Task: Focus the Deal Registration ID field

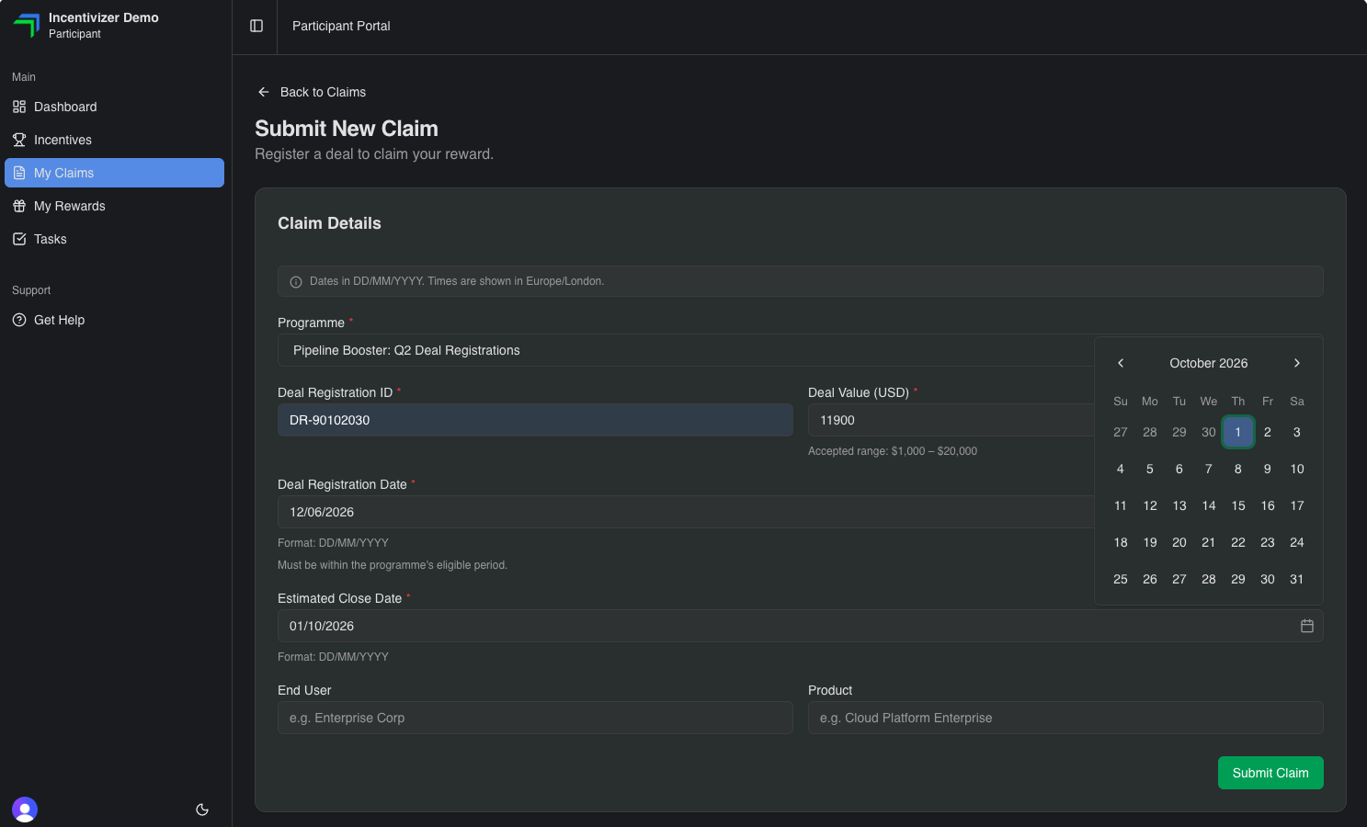Action: [x=535, y=420]
